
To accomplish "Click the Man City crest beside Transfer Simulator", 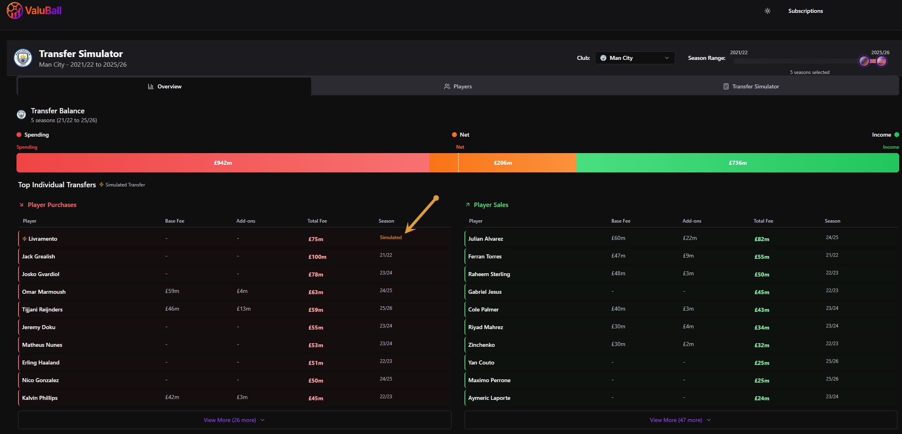I will point(23,58).
